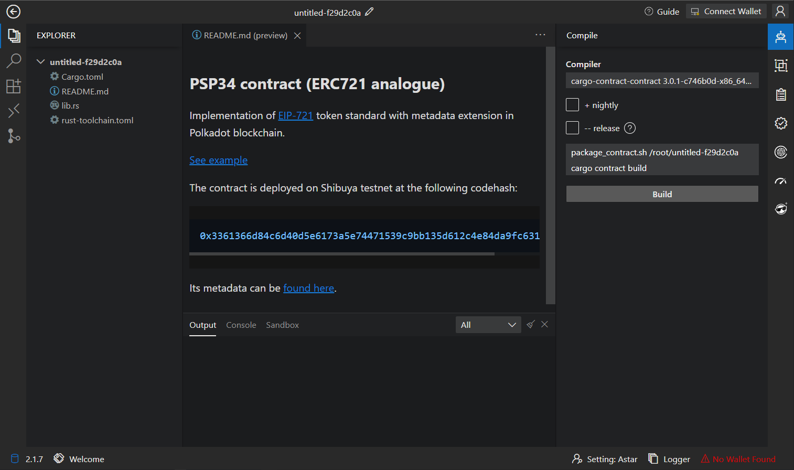The width and height of the screenshot is (794, 470).
Task: Open the Source Control branch icon
Action: (x=14, y=136)
